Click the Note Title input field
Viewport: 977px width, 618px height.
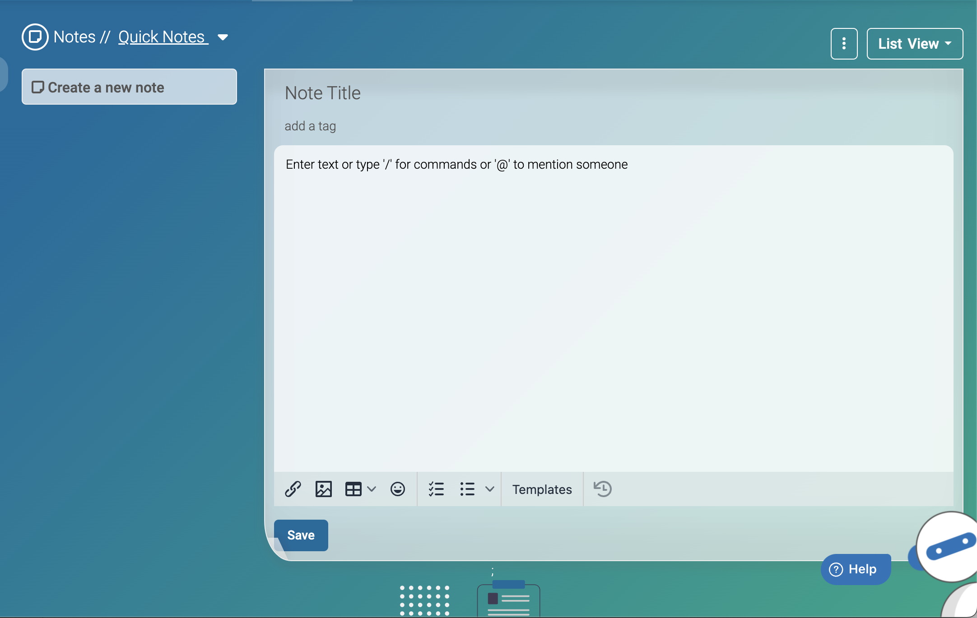[322, 92]
